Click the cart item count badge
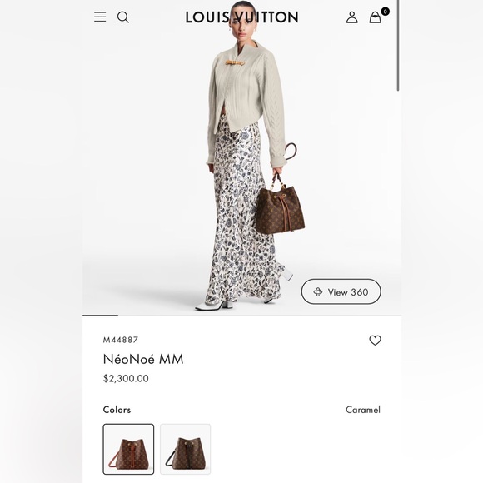Image resolution: width=483 pixels, height=483 pixels. click(x=385, y=12)
